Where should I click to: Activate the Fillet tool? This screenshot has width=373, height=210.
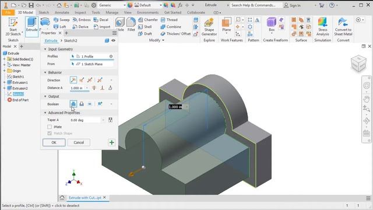point(131,24)
